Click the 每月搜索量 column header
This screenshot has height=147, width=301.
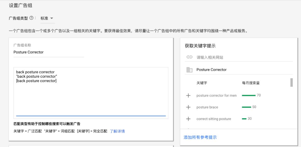tap(251, 83)
